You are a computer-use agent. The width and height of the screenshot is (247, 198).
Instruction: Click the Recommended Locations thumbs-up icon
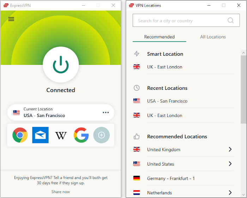[137, 136]
